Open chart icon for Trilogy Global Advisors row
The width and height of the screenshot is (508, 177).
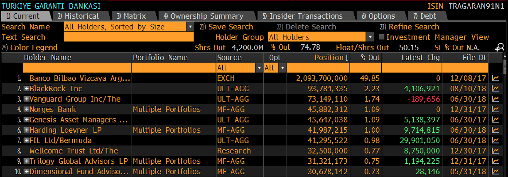[x=495, y=161]
